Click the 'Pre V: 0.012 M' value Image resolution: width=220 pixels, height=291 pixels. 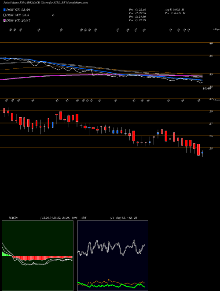tap(175, 13)
